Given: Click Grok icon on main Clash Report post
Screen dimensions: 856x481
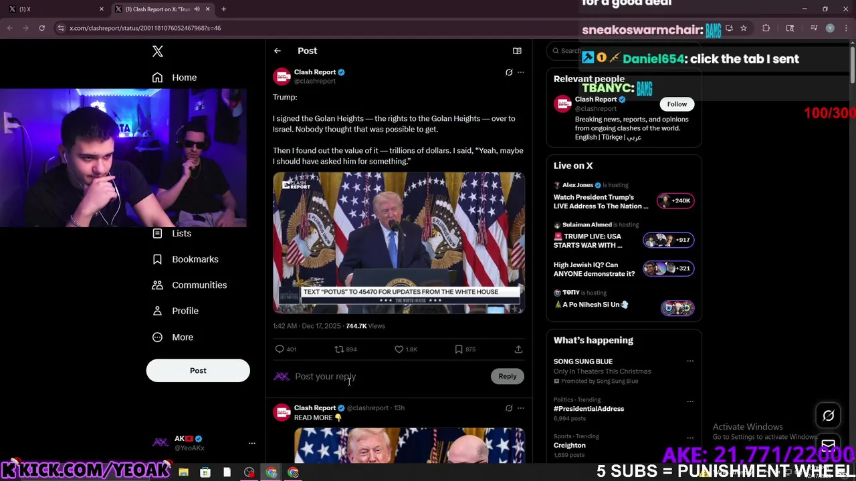Looking at the screenshot, I should pos(509,72).
